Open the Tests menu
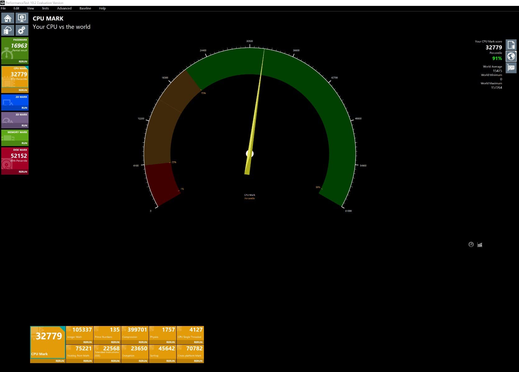This screenshot has height=372, width=519. click(45, 8)
